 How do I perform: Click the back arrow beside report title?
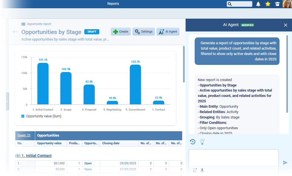(15, 32)
